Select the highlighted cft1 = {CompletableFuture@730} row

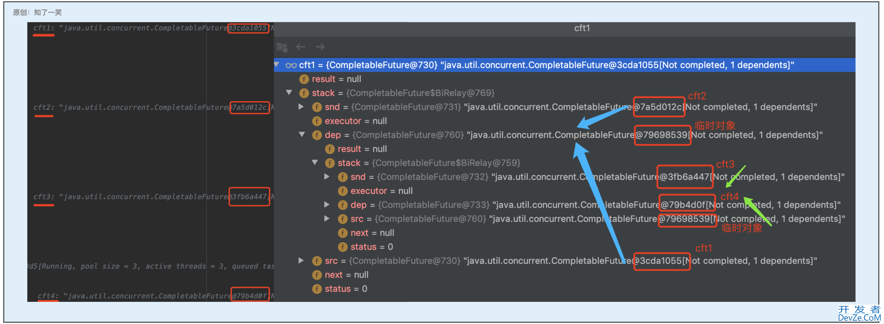564,65
